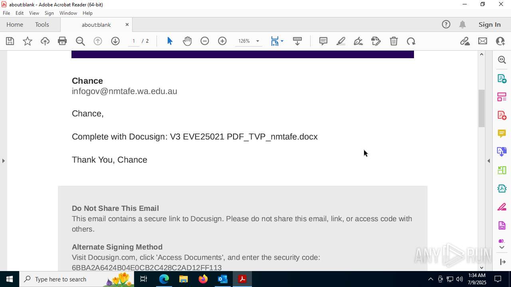Image resolution: width=511 pixels, height=287 pixels.
Task: Show hidden system tray icons
Action: click(430, 279)
